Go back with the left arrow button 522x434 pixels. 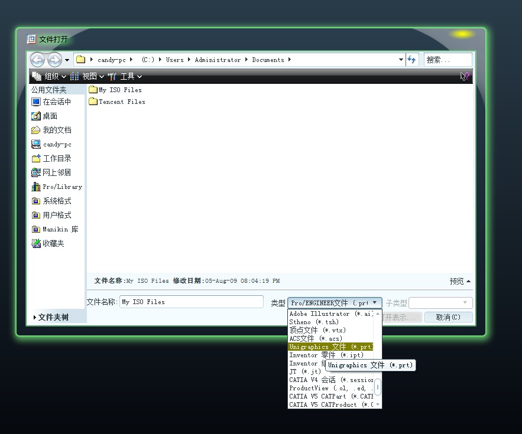(x=37, y=60)
